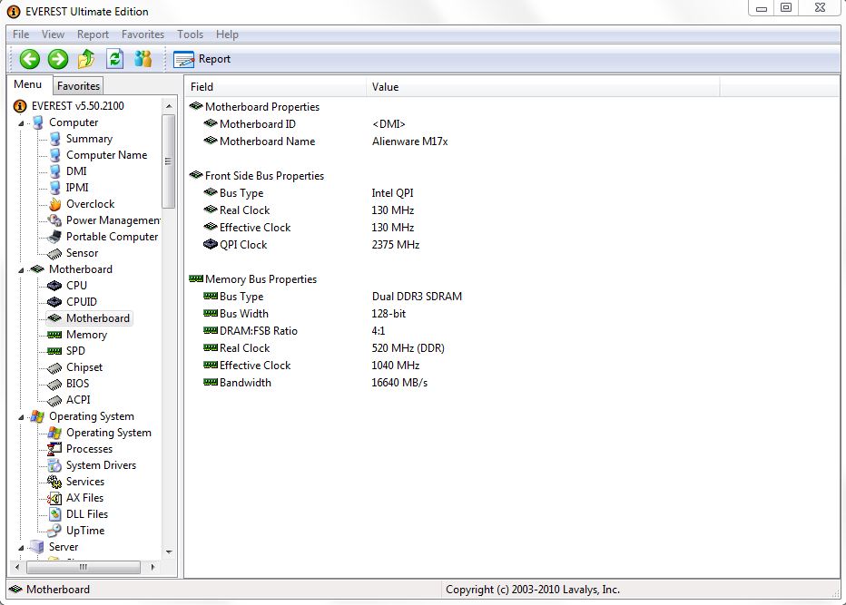Select the DMI icon in tree
846x605 pixels.
pos(55,171)
